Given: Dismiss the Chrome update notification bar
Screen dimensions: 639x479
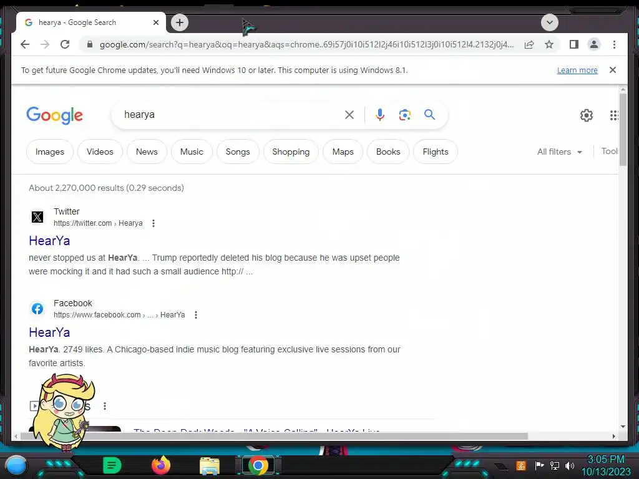Looking at the screenshot, I should [613, 70].
